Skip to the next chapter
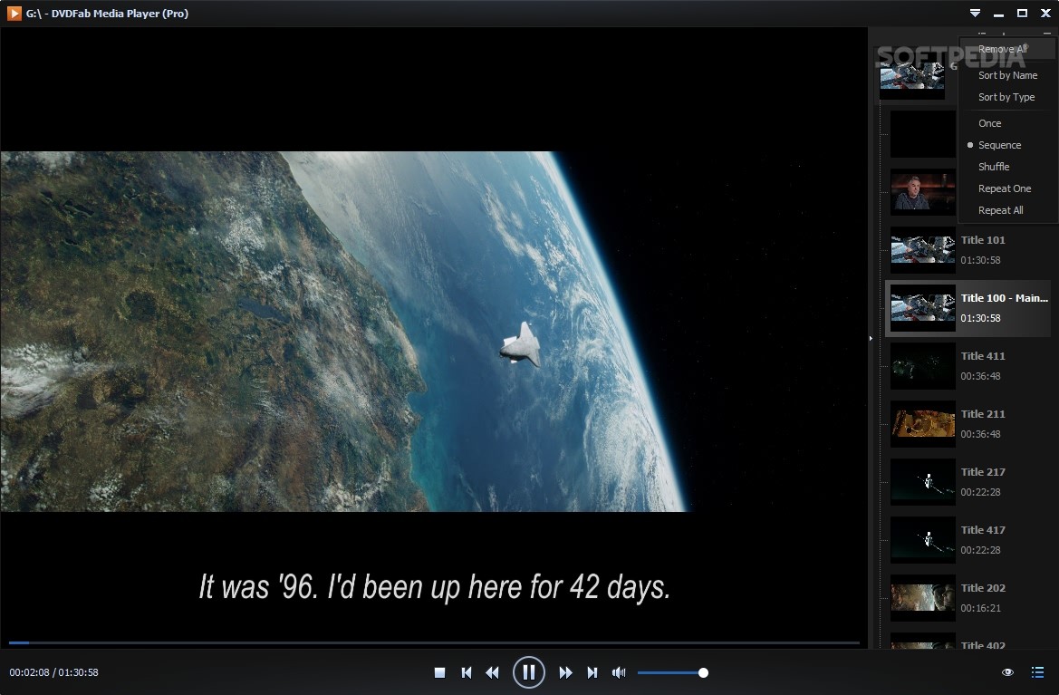 (592, 672)
